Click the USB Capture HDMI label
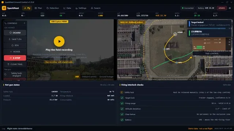 [59, 21]
